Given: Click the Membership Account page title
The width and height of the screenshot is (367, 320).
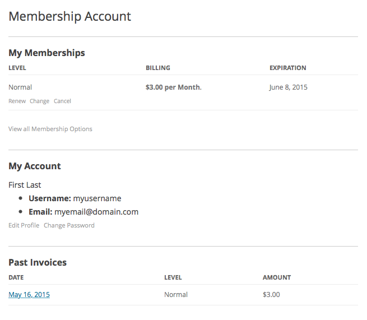Looking at the screenshot, I should point(69,16).
